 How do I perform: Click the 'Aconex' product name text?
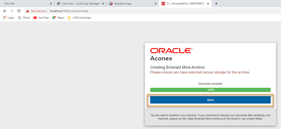161,58
